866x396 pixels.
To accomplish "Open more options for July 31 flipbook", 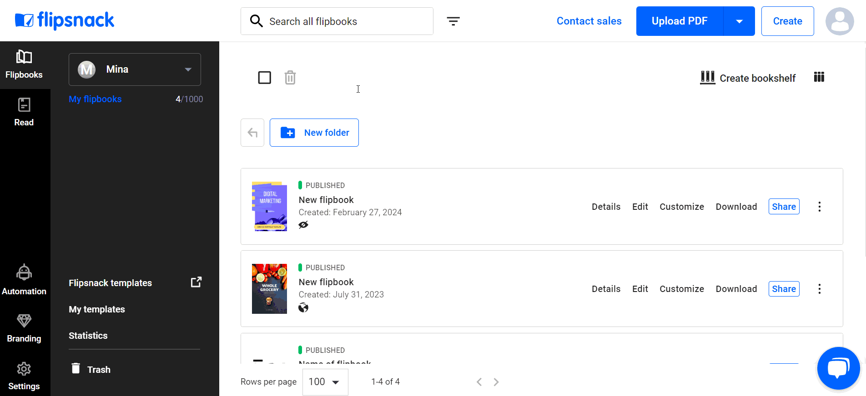I will point(820,289).
